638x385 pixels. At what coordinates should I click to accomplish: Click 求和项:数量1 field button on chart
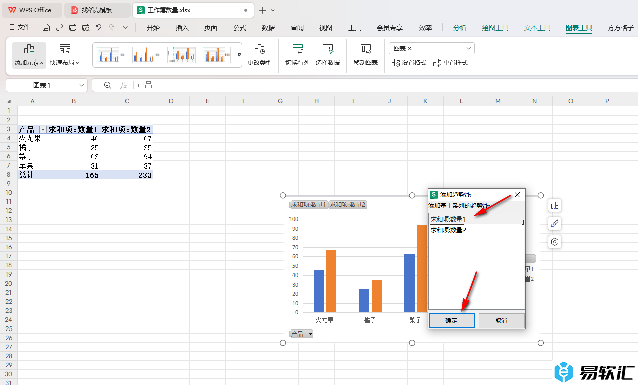309,205
